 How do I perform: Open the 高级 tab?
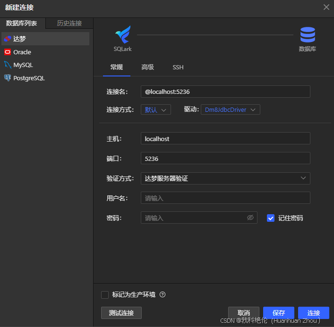click(x=147, y=67)
